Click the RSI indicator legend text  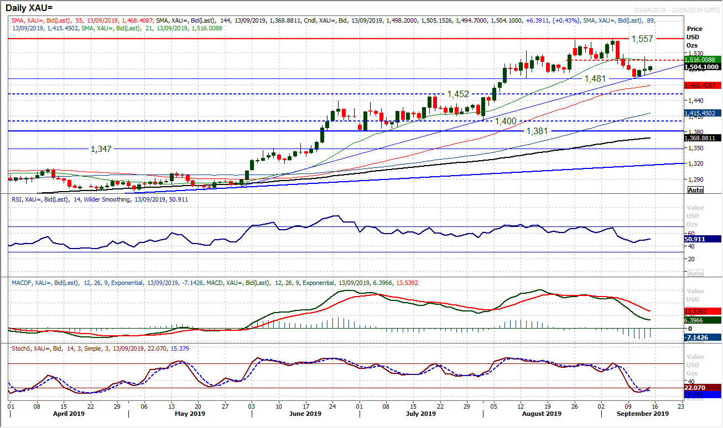(100, 199)
